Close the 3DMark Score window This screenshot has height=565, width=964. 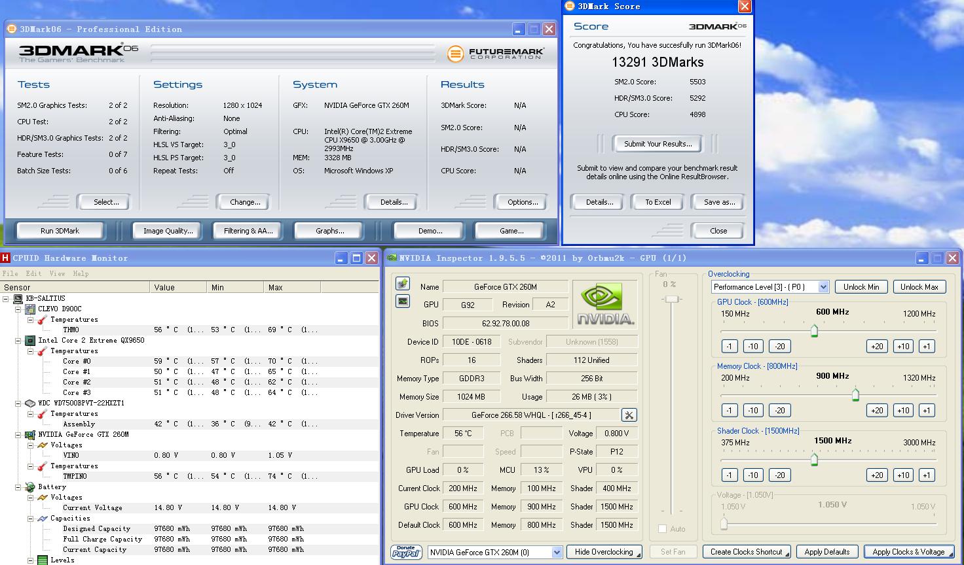(x=745, y=6)
